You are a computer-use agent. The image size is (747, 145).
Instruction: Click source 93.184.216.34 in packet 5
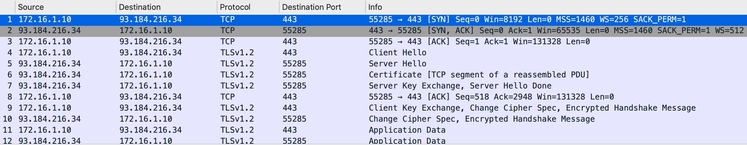coord(50,64)
